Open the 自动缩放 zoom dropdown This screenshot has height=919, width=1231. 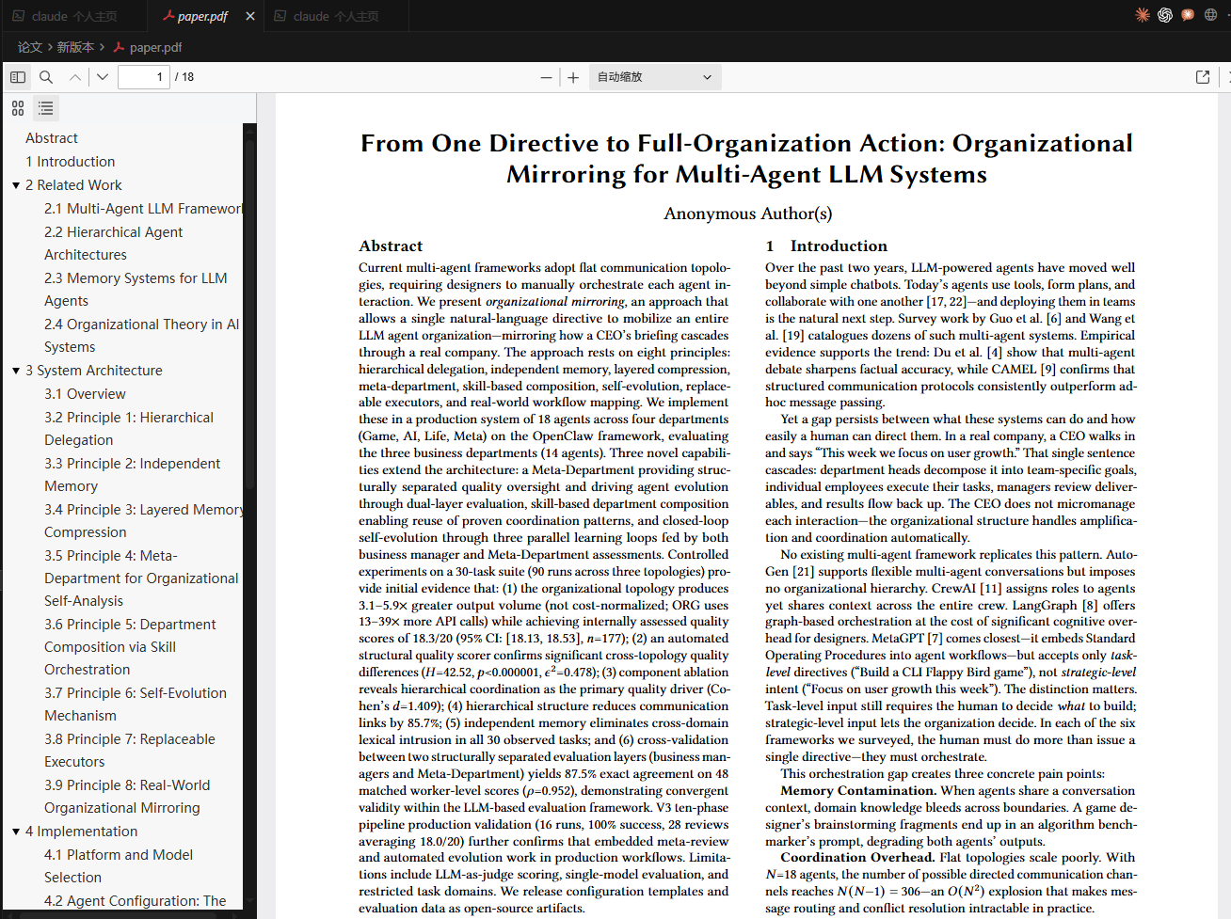pos(655,77)
